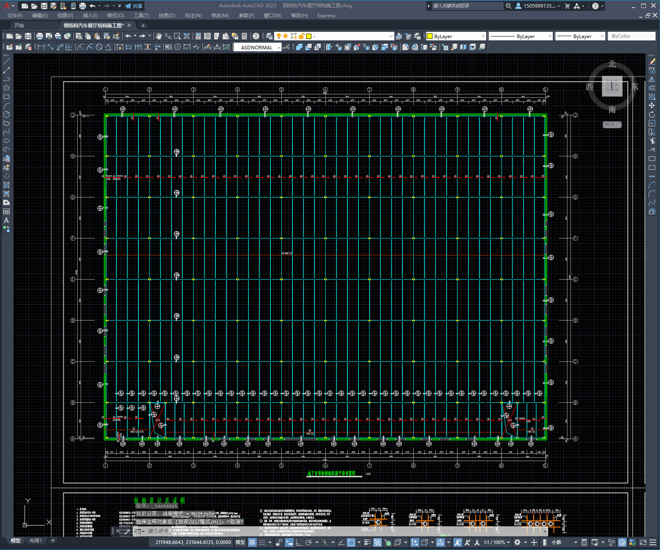660x550 pixels.
Task: Switch to the 布局1 layout tab
Action: pyautogui.click(x=36, y=541)
